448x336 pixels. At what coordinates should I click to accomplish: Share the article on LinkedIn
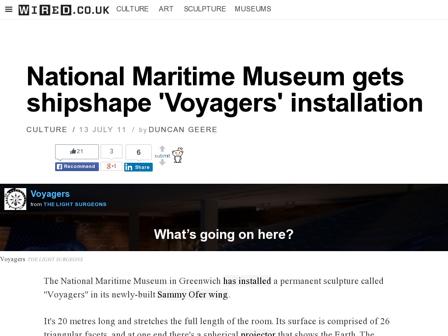tap(138, 167)
